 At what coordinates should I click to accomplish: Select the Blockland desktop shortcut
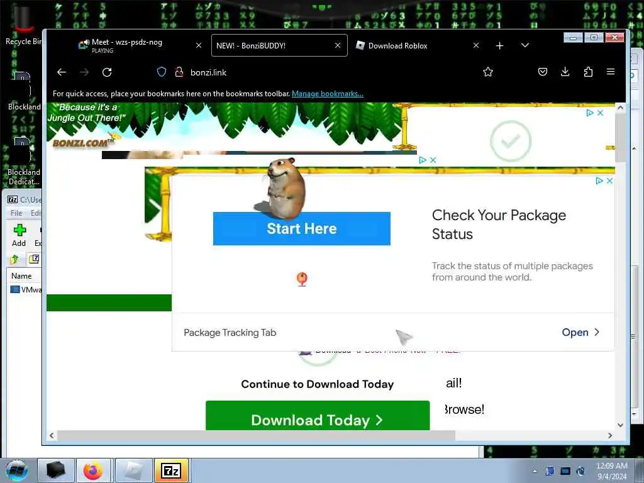pos(24,91)
